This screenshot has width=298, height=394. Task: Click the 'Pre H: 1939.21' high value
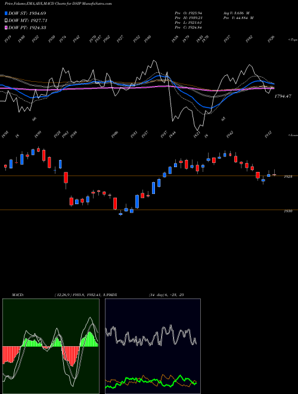click(x=188, y=18)
